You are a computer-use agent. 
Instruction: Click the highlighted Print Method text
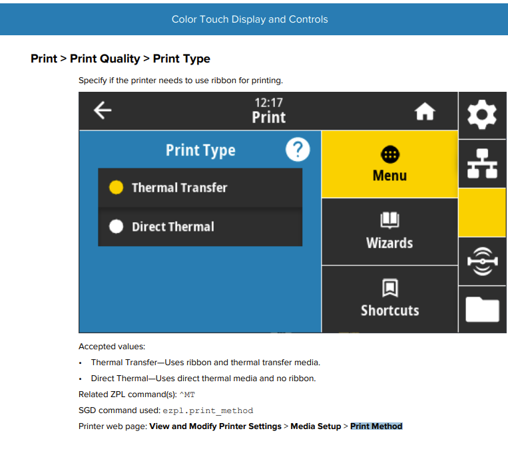(376, 426)
